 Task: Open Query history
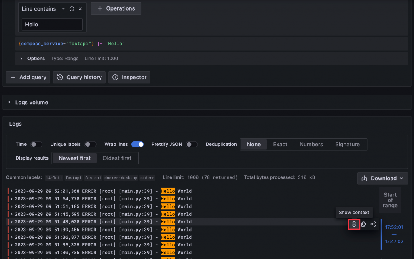[79, 77]
